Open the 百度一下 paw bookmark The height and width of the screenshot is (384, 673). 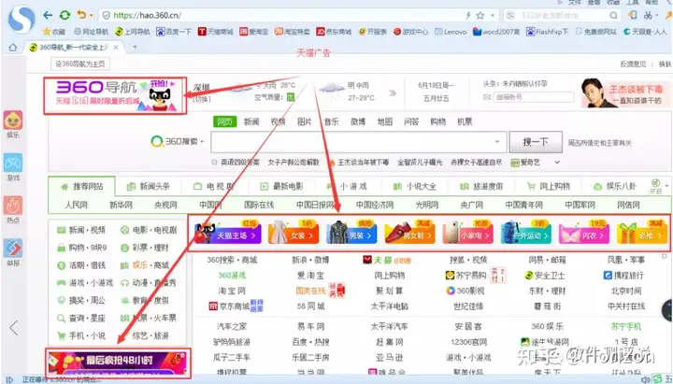(174, 32)
